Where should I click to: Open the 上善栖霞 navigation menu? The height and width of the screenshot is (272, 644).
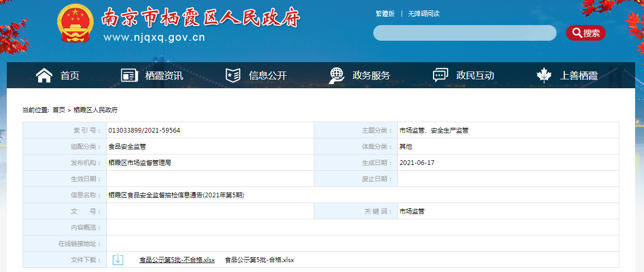click(x=579, y=76)
